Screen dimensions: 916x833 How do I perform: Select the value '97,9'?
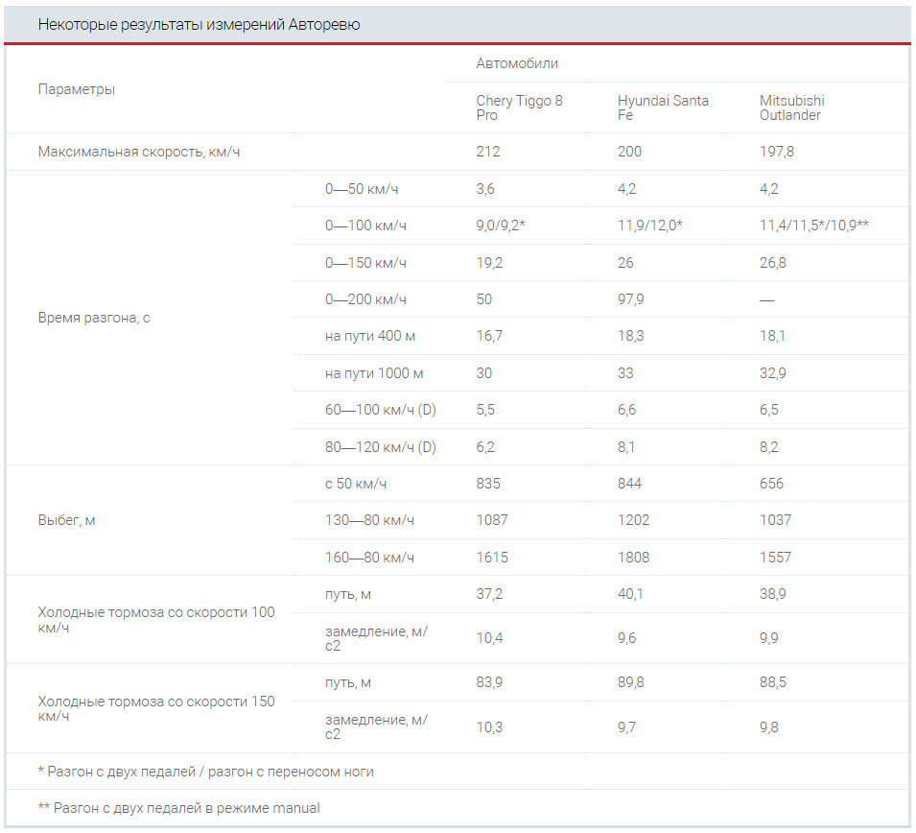coord(631,299)
